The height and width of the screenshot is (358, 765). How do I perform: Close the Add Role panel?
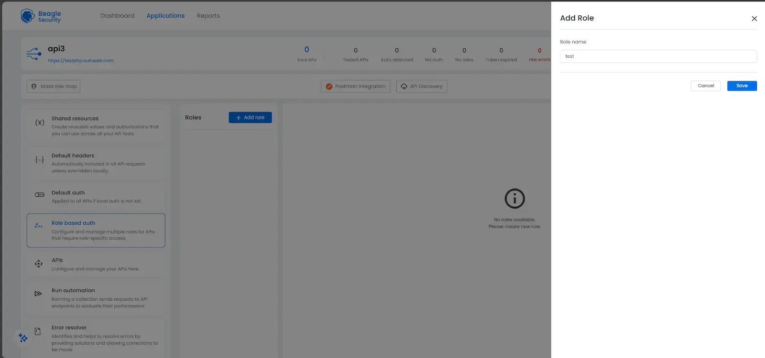click(x=754, y=19)
